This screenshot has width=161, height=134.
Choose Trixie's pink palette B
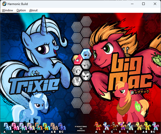[x=15, y=126]
